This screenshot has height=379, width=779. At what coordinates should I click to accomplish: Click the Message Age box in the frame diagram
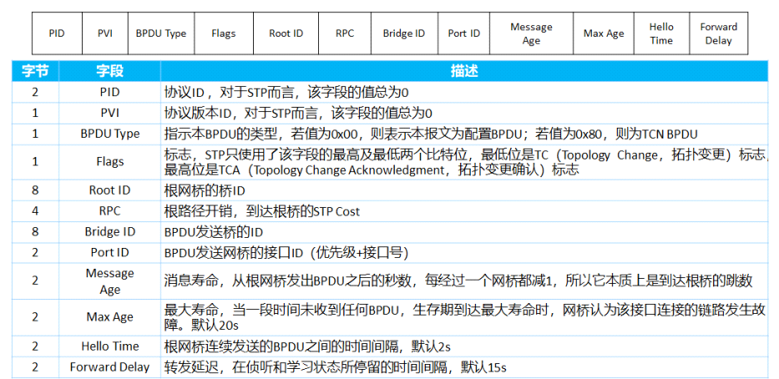532,33
